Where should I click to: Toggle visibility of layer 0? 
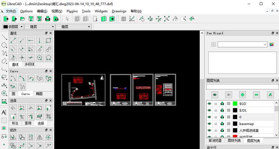(x=209, y=117)
